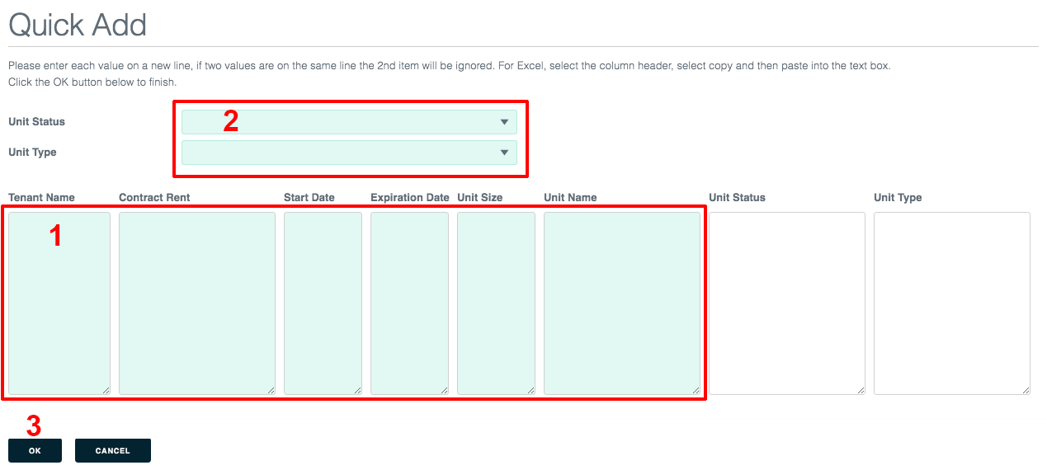Viewport: 1047px width, 470px height.
Task: Open the Unit Type dropdown
Action: click(x=349, y=153)
